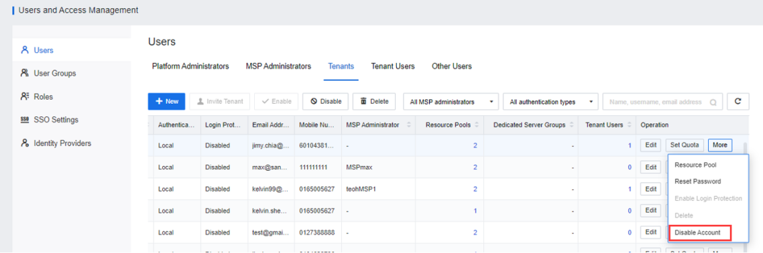This screenshot has height=253, width=763.
Task: Click the Login Prot... column header
Action: 223,125
